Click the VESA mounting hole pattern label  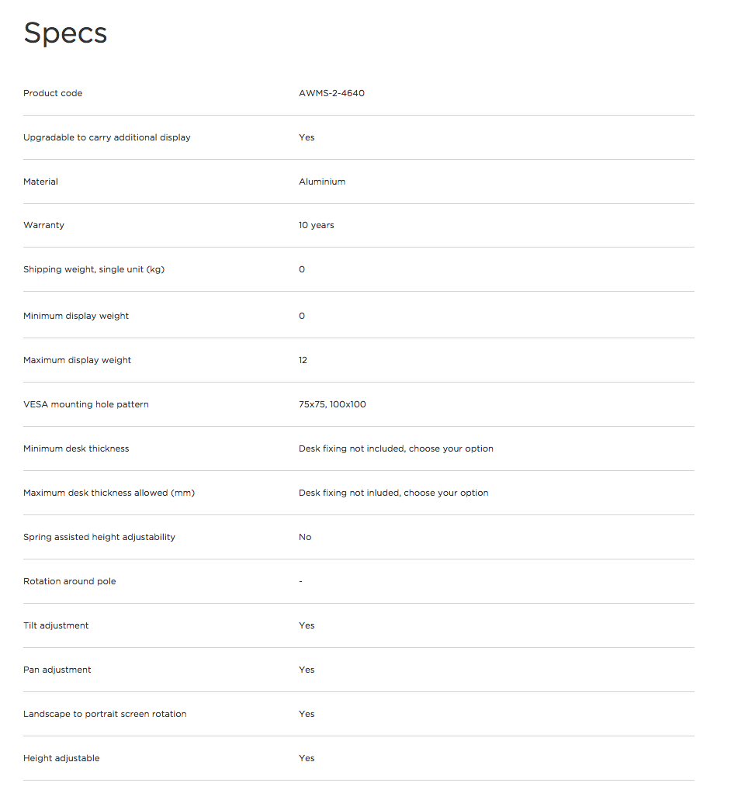click(x=86, y=404)
